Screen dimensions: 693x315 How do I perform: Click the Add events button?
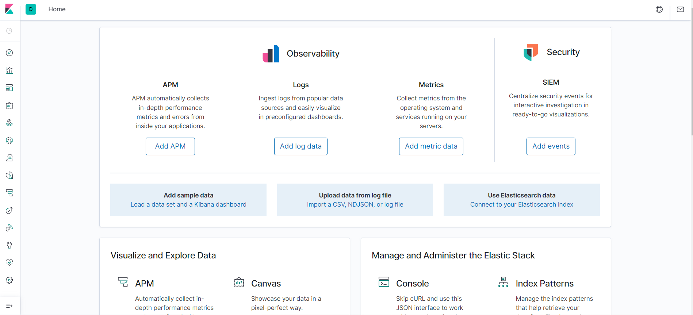[x=551, y=146]
